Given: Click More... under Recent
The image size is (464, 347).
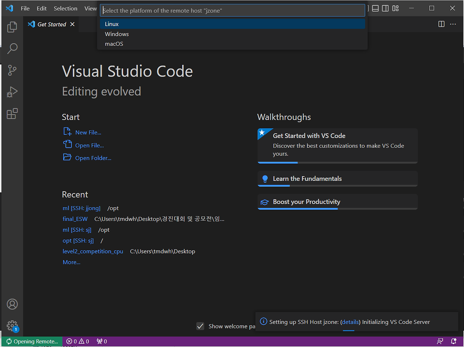Looking at the screenshot, I should coord(71,262).
